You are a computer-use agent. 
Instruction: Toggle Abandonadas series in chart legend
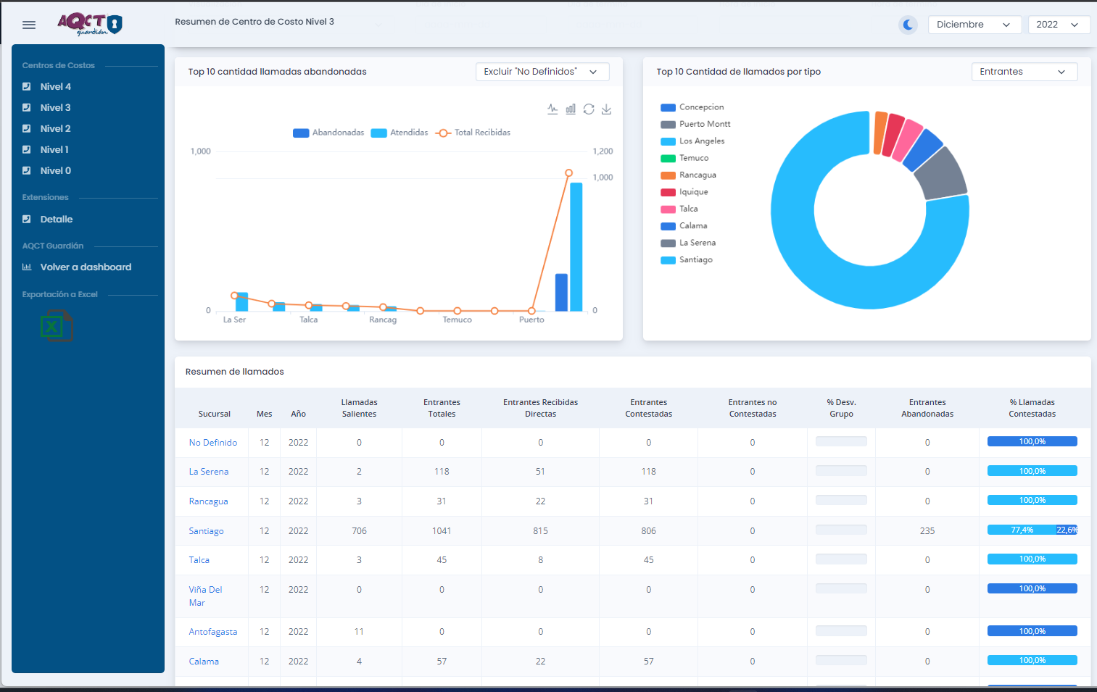(328, 133)
